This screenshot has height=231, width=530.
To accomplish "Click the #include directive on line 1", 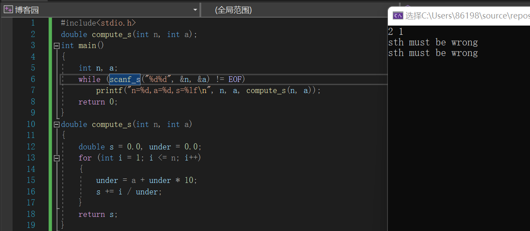I will point(98,23).
